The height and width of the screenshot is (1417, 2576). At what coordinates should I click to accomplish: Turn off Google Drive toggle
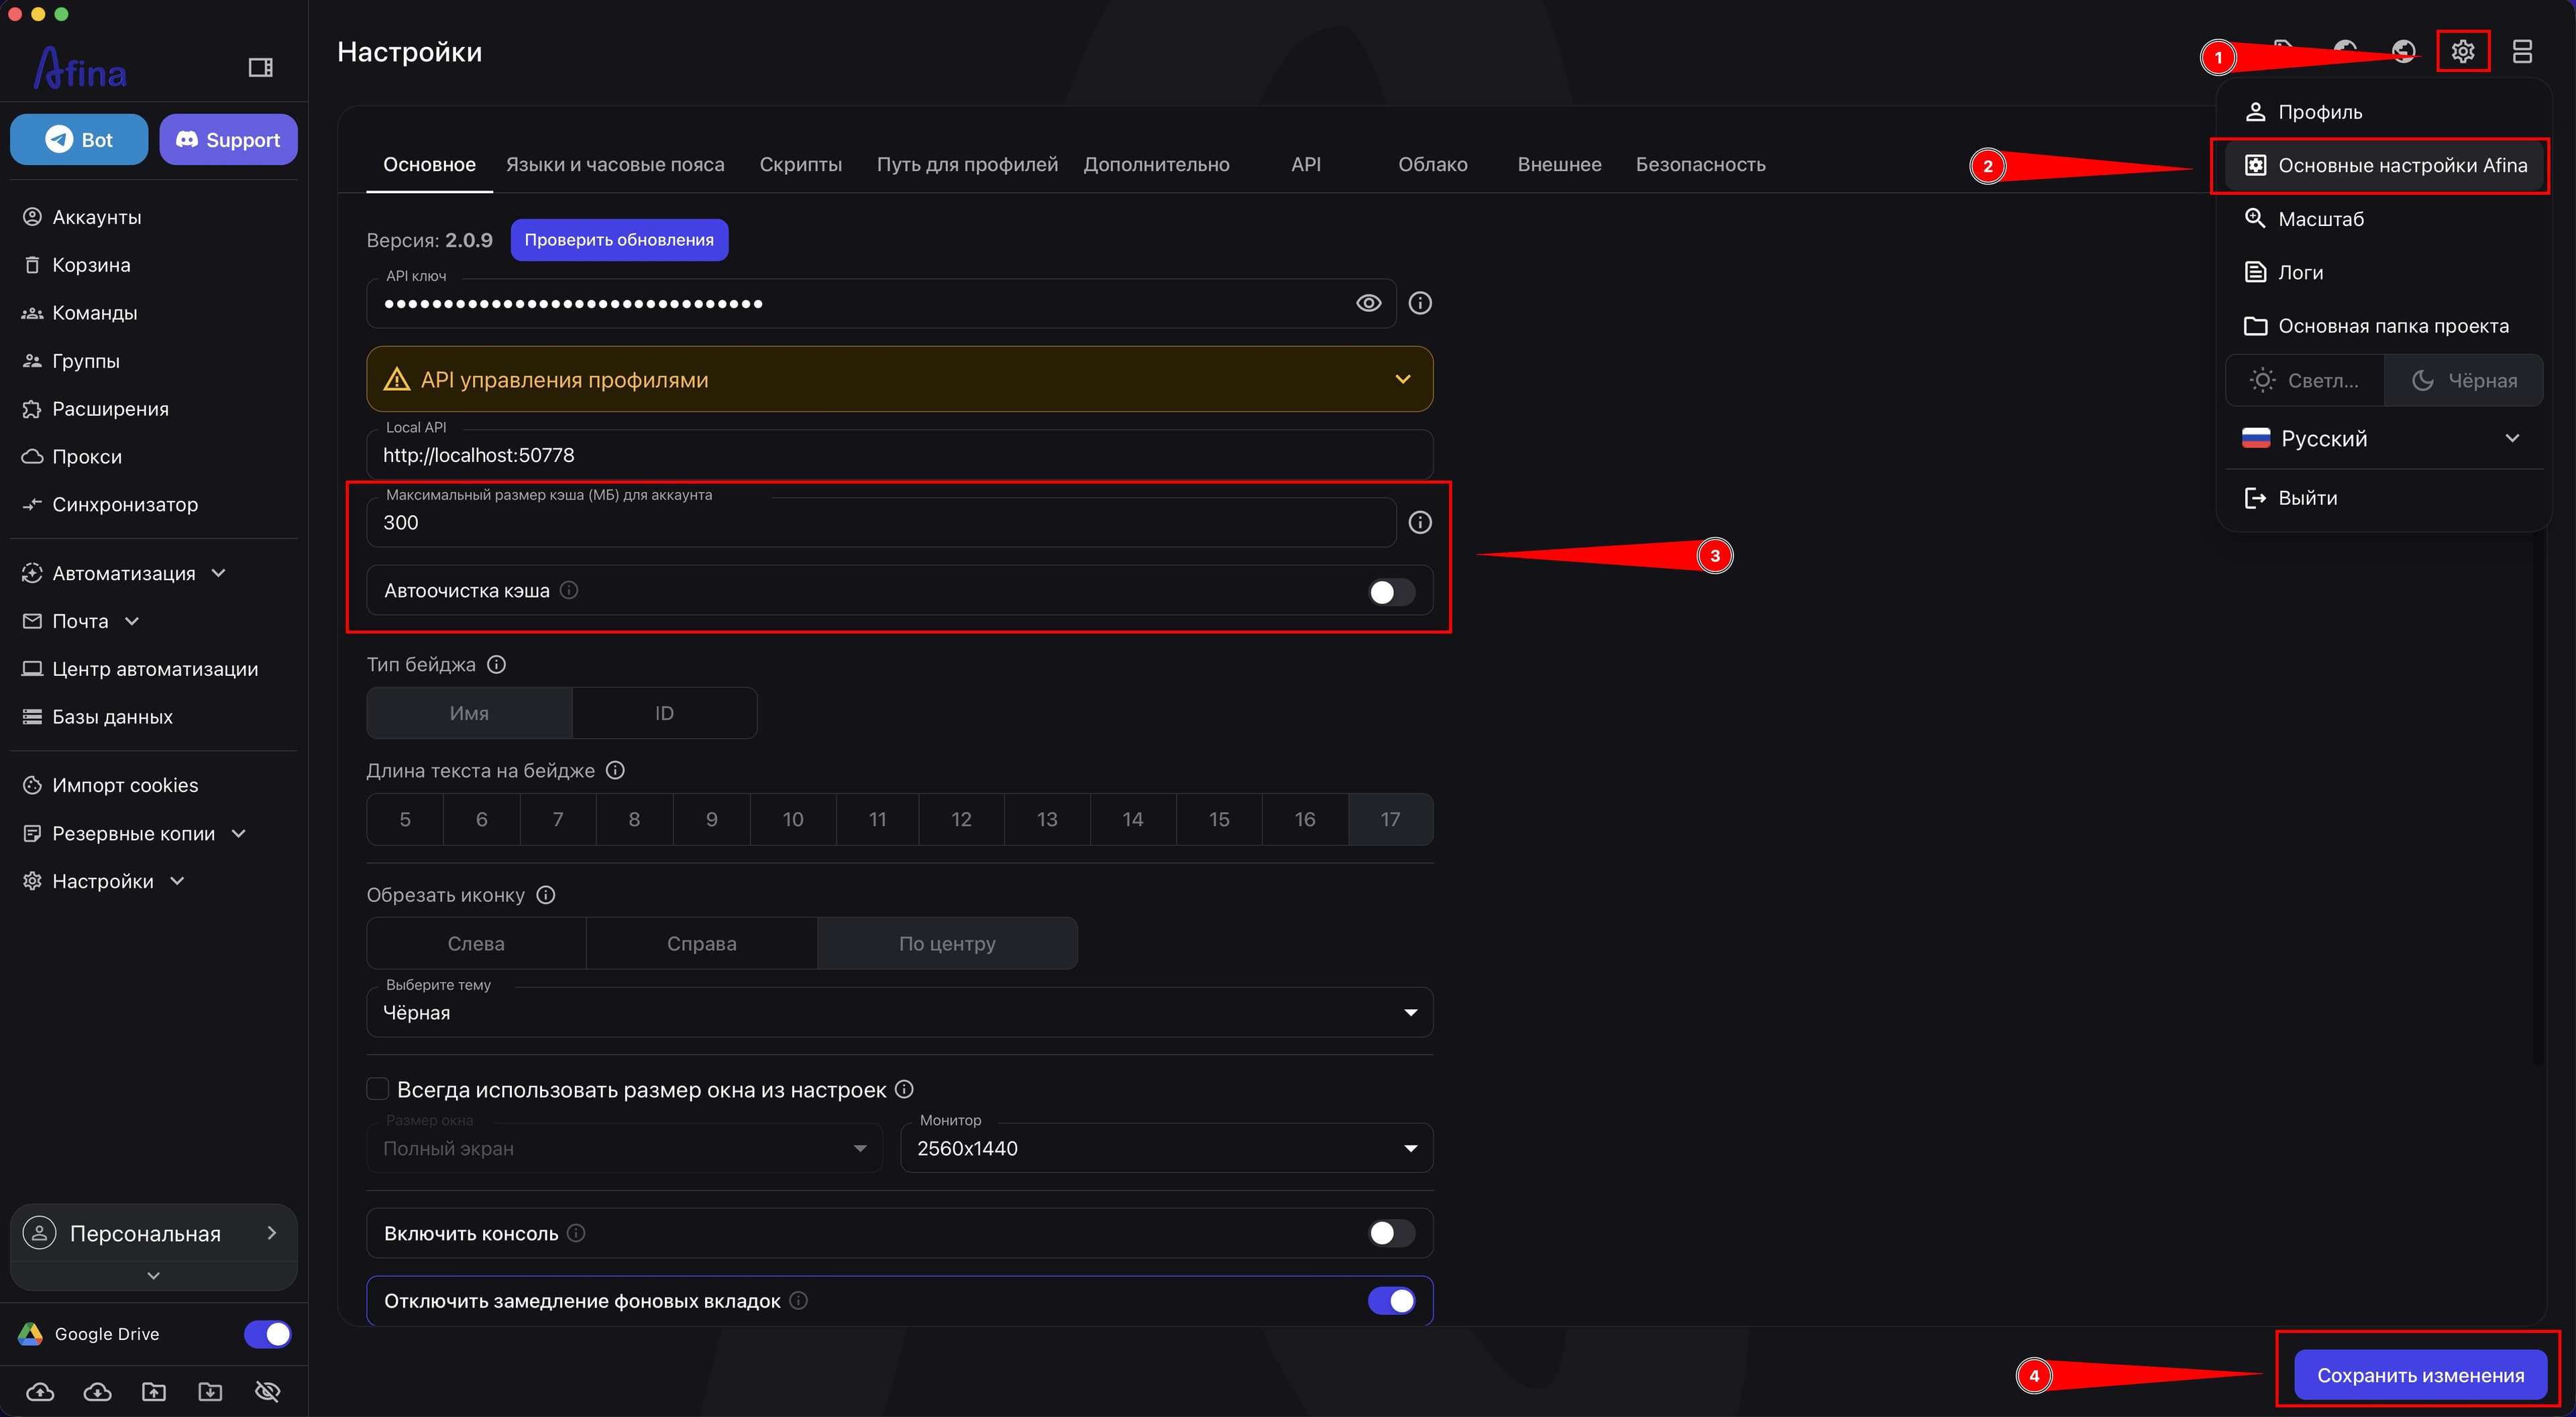click(267, 1334)
